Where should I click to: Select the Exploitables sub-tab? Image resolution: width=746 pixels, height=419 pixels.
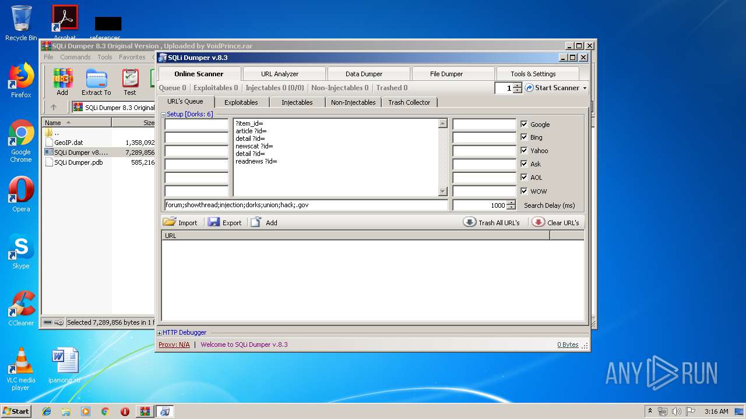click(241, 102)
